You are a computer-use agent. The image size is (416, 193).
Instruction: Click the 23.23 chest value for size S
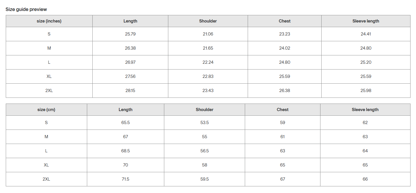[284, 34]
